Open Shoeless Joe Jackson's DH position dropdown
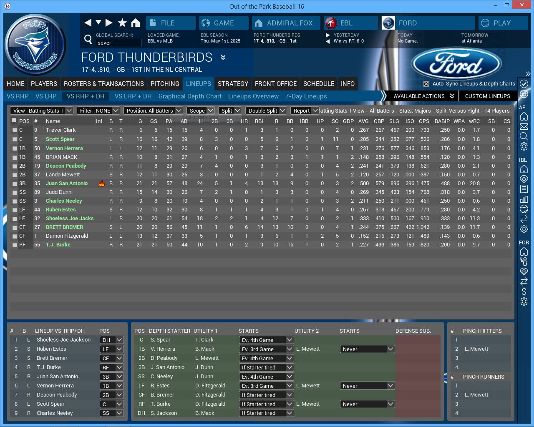Screen dimensions: 534x427 pos(112,340)
